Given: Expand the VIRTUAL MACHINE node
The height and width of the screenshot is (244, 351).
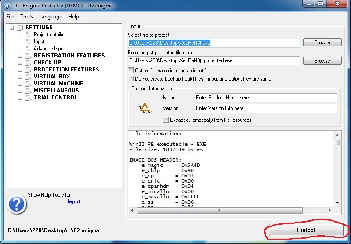Looking at the screenshot, I should tap(20, 84).
